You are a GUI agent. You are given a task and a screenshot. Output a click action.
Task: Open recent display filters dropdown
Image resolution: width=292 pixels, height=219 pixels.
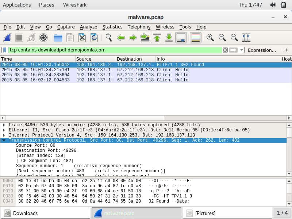pos(242,50)
